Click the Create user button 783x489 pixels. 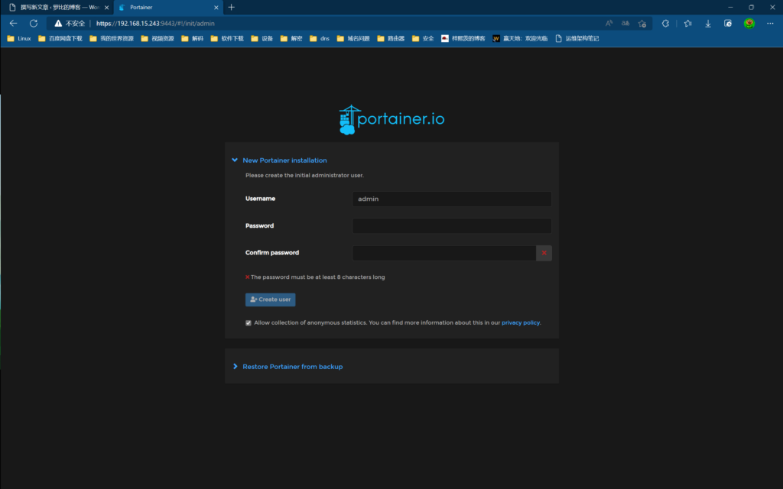click(x=270, y=300)
